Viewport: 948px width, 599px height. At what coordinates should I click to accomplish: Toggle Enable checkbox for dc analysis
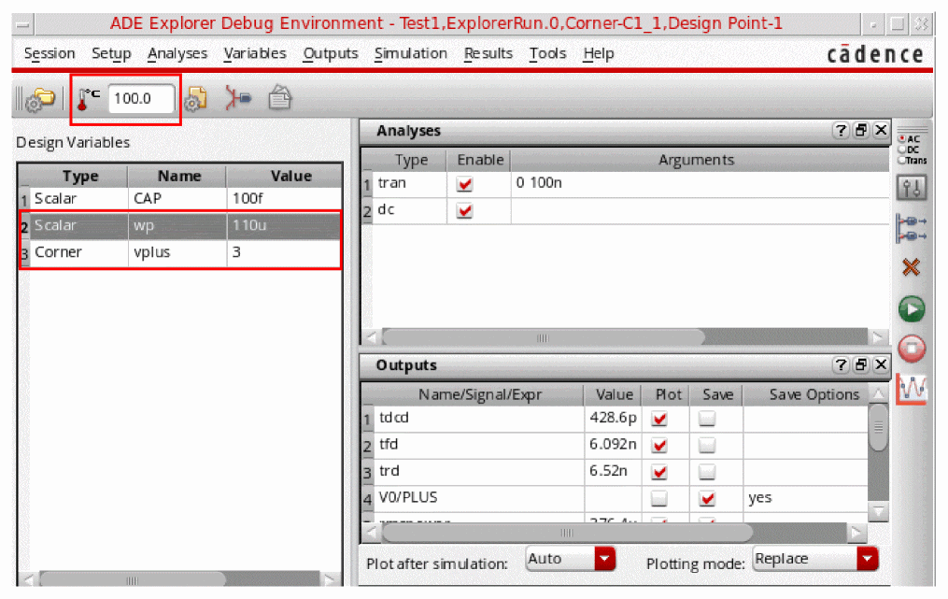(x=464, y=210)
